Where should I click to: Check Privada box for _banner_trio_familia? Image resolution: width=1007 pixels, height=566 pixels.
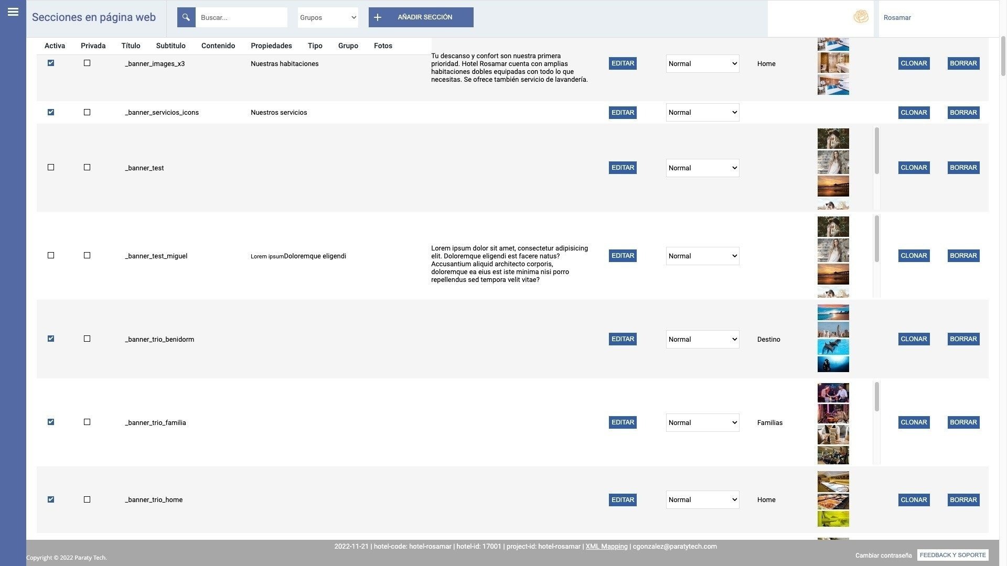pos(87,422)
